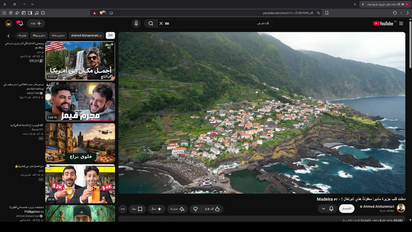
Task: Click the subscriber count under channel name
Action: (387, 211)
